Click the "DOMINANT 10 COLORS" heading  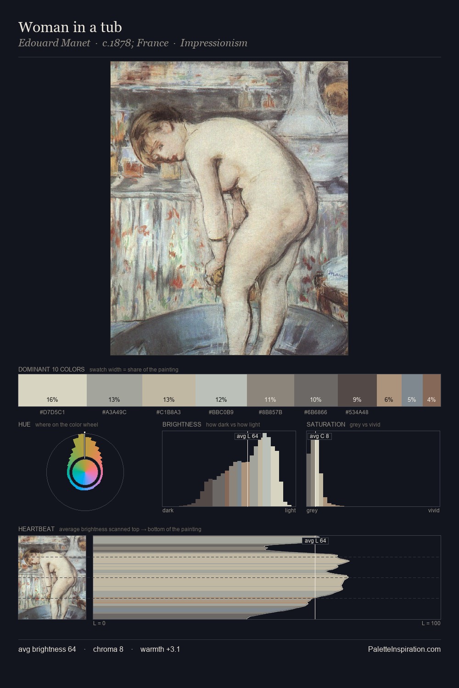(x=51, y=369)
